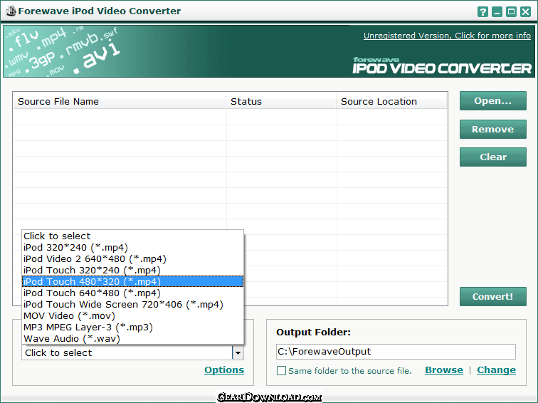Close the Forewave converter window

(526, 12)
